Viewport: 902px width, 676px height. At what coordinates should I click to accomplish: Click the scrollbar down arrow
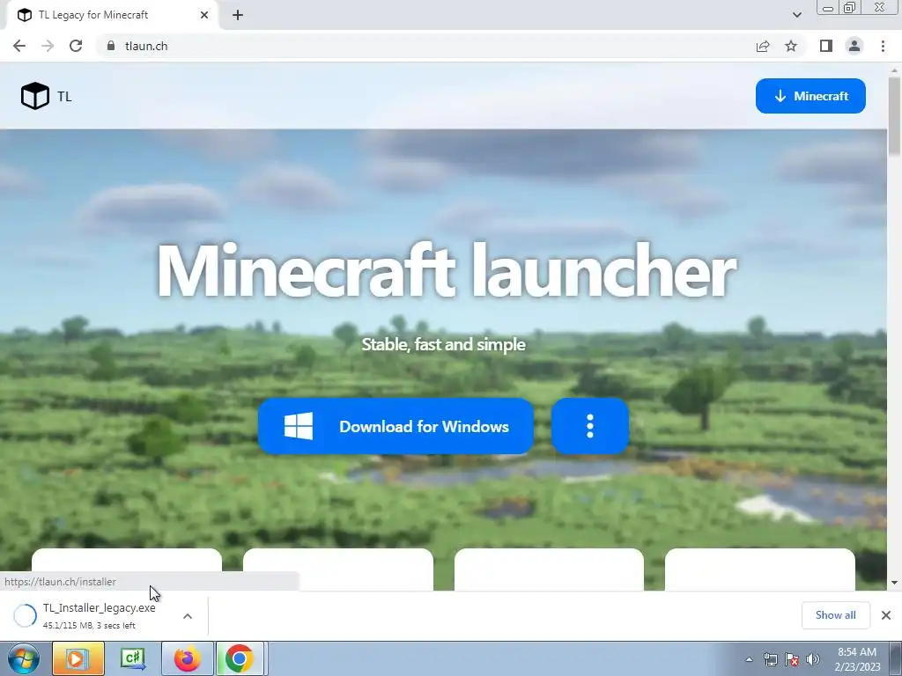[895, 583]
